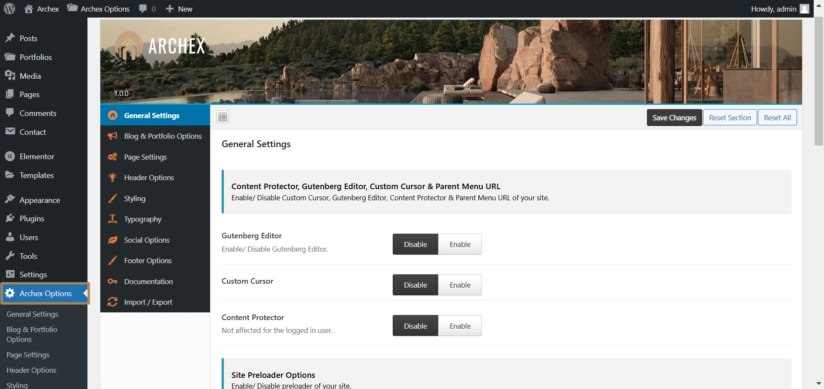Click the Reset All button
824x389 pixels.
click(x=777, y=118)
